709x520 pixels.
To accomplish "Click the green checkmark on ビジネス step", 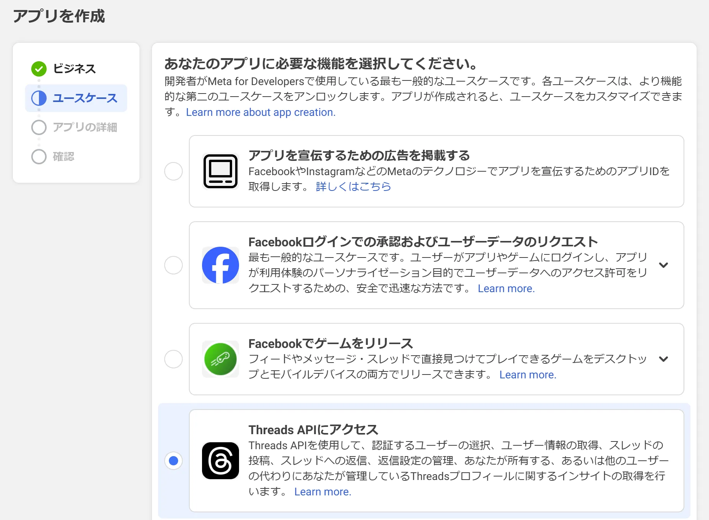I will [39, 69].
